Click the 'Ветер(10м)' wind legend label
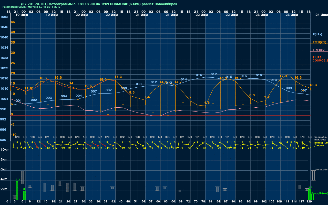This screenshot has width=328, height=205. tap(321, 142)
